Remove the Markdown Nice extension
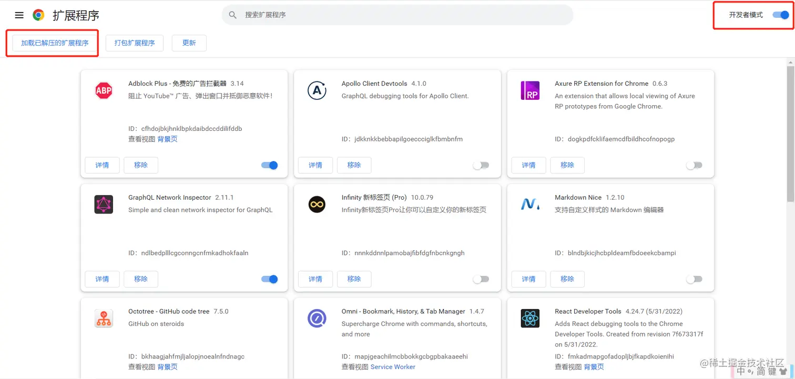 click(x=567, y=279)
